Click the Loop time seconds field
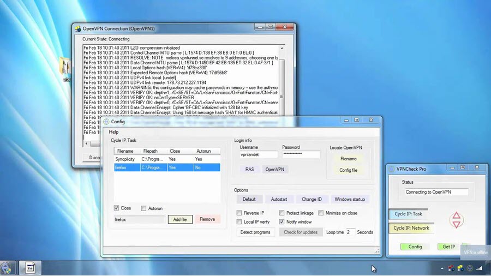Viewport: 491px width, 276px height. (x=350, y=232)
